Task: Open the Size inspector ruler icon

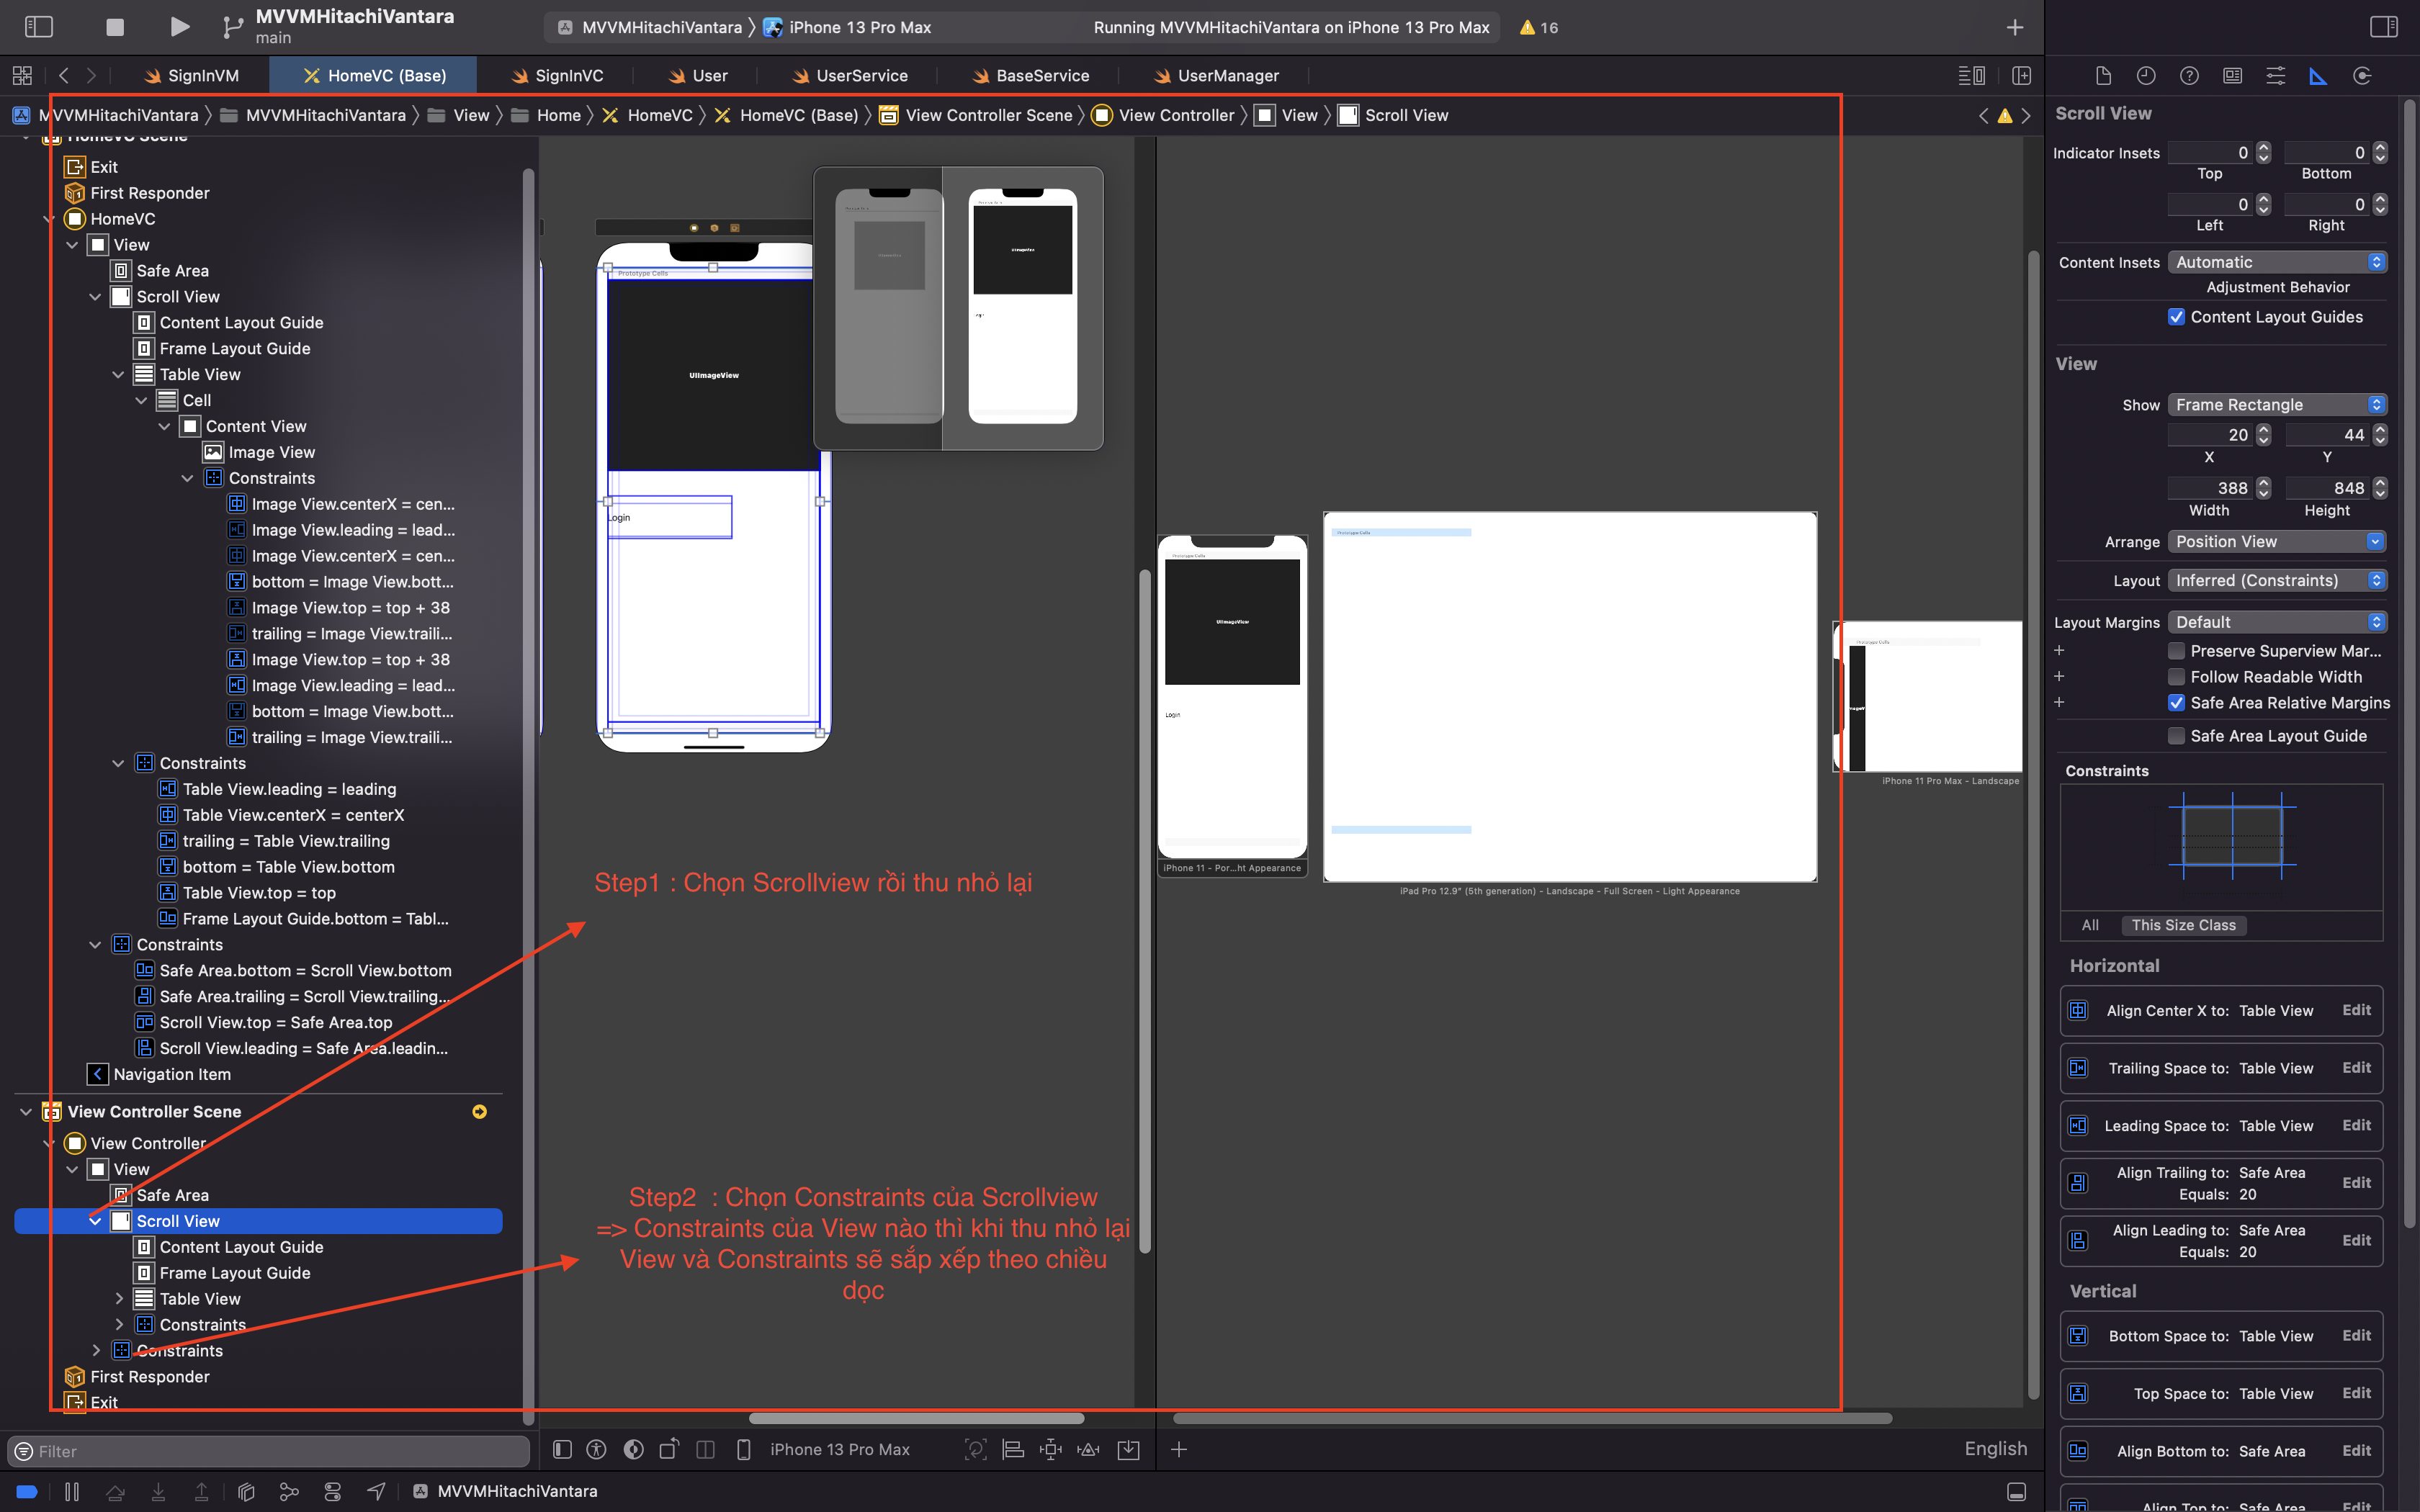Action: coord(2318,76)
